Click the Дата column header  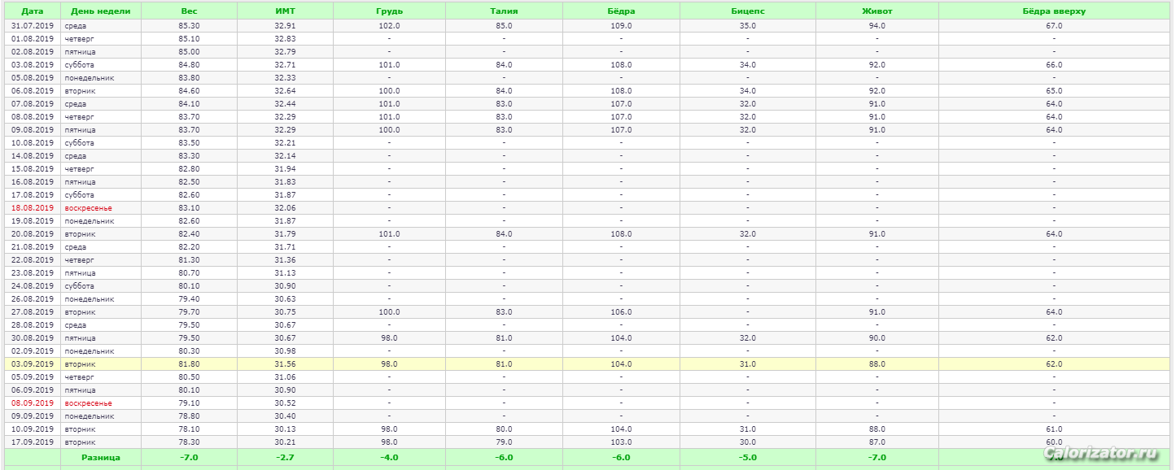click(32, 11)
